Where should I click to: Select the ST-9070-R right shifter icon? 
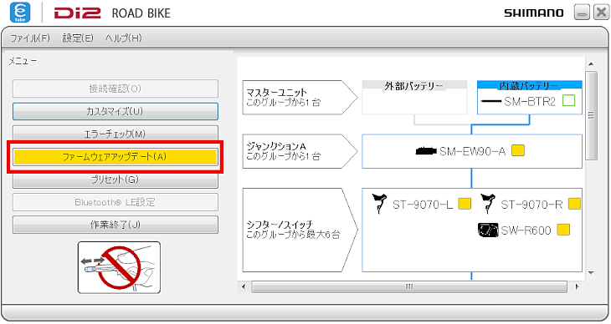pyautogui.click(x=487, y=204)
